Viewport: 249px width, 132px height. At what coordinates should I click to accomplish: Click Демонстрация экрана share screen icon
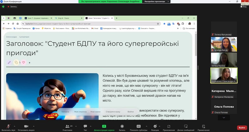(x=104, y=126)
